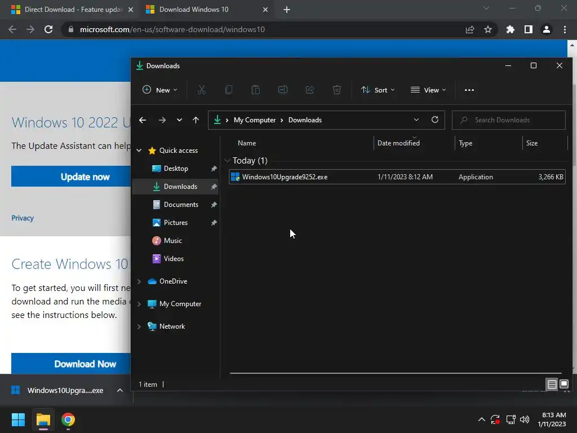Select Windows10Upgrade9252.exe file

397,177
